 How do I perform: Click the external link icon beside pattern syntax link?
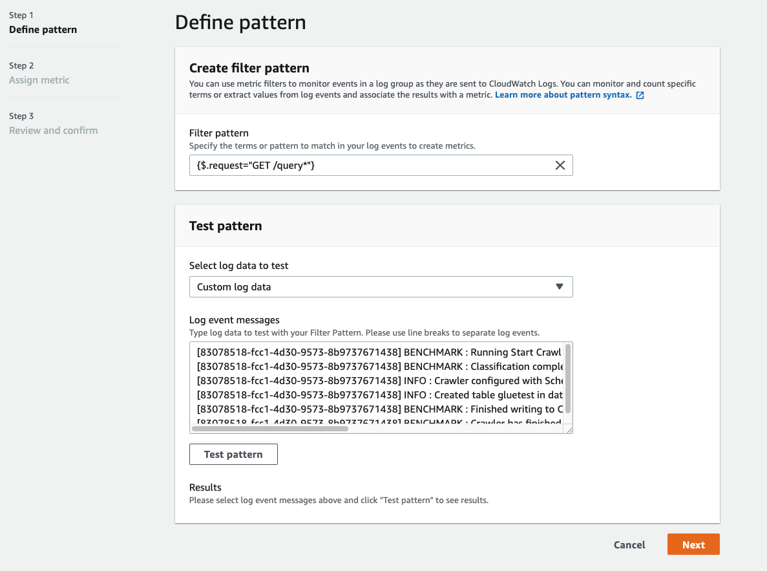click(638, 94)
